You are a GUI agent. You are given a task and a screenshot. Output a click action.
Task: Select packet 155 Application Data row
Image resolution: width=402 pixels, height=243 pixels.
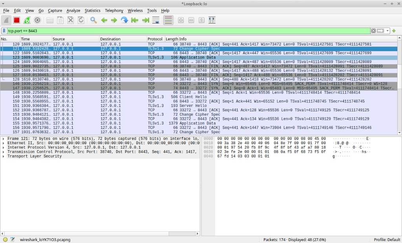point(199,123)
